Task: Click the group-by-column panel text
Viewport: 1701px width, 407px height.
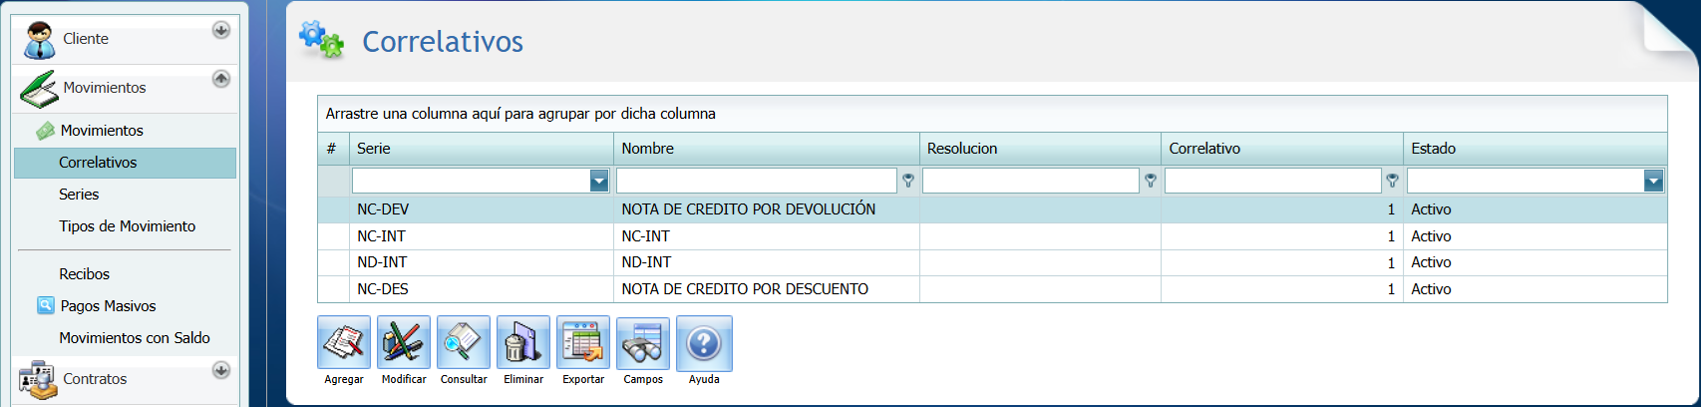Action: (x=520, y=114)
